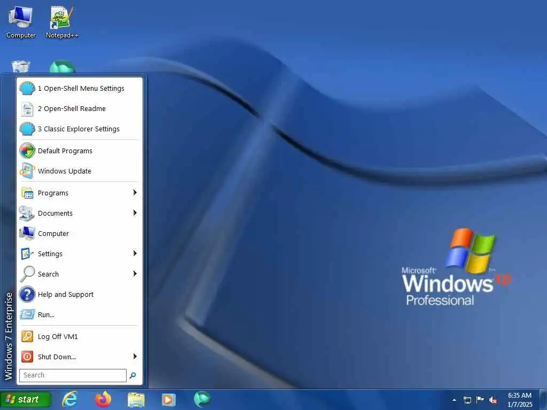Image resolution: width=547 pixels, height=410 pixels.
Task: Expand the Settings submenu arrow
Action: 135,254
